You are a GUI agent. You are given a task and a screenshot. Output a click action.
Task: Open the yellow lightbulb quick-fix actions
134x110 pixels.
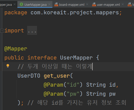8,66
